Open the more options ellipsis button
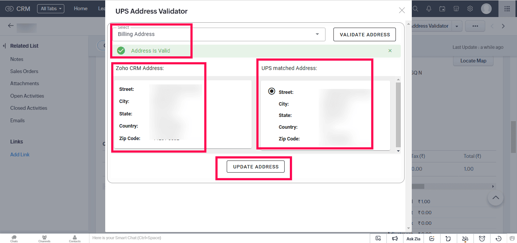Screen dimensions: 517x243 coord(475,26)
